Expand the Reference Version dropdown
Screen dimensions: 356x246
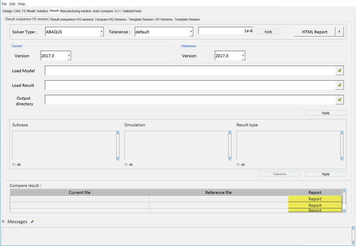point(243,56)
